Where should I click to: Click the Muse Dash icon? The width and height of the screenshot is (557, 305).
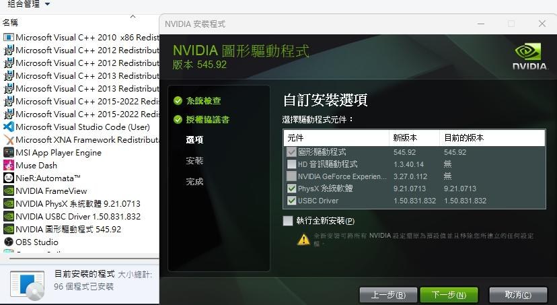pyautogui.click(x=9, y=166)
